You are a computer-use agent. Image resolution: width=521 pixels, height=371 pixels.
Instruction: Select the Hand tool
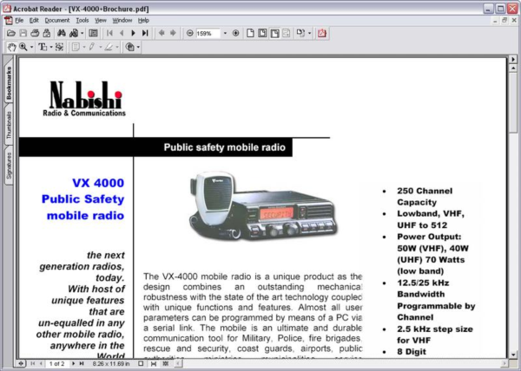pos(11,47)
